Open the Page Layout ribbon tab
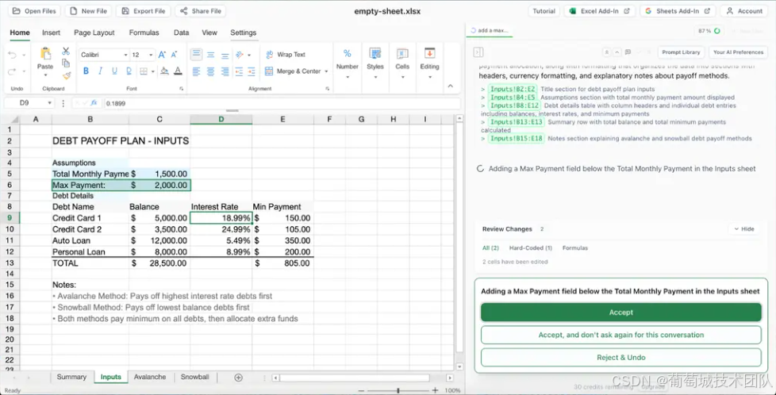Viewport: 776px width, 395px height. pos(94,33)
